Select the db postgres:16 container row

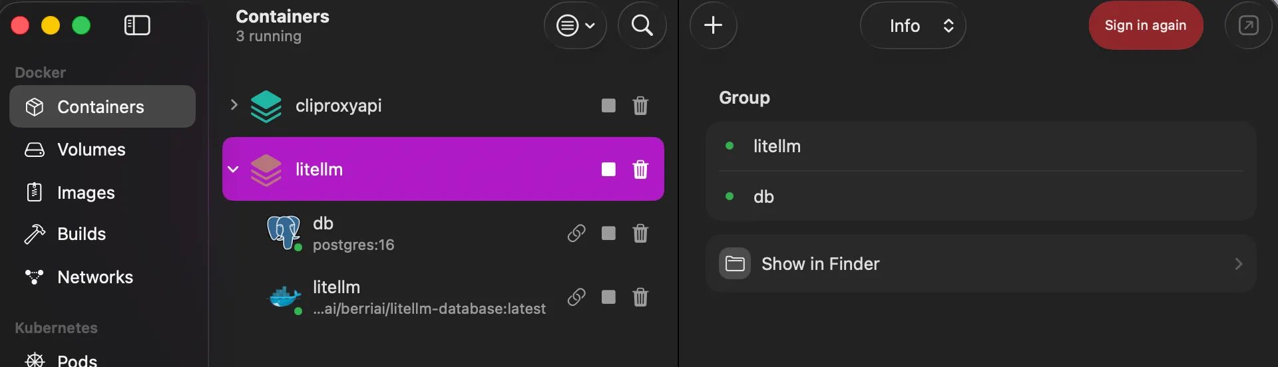(443, 233)
